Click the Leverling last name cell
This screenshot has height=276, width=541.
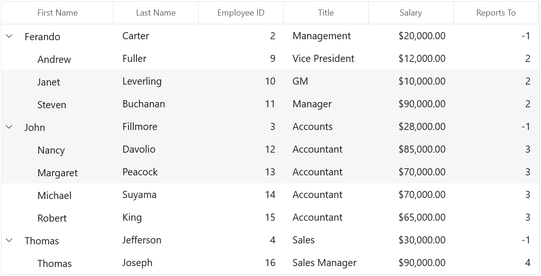pyautogui.click(x=156, y=81)
